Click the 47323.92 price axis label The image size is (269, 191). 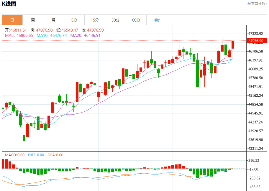pyautogui.click(x=256, y=34)
